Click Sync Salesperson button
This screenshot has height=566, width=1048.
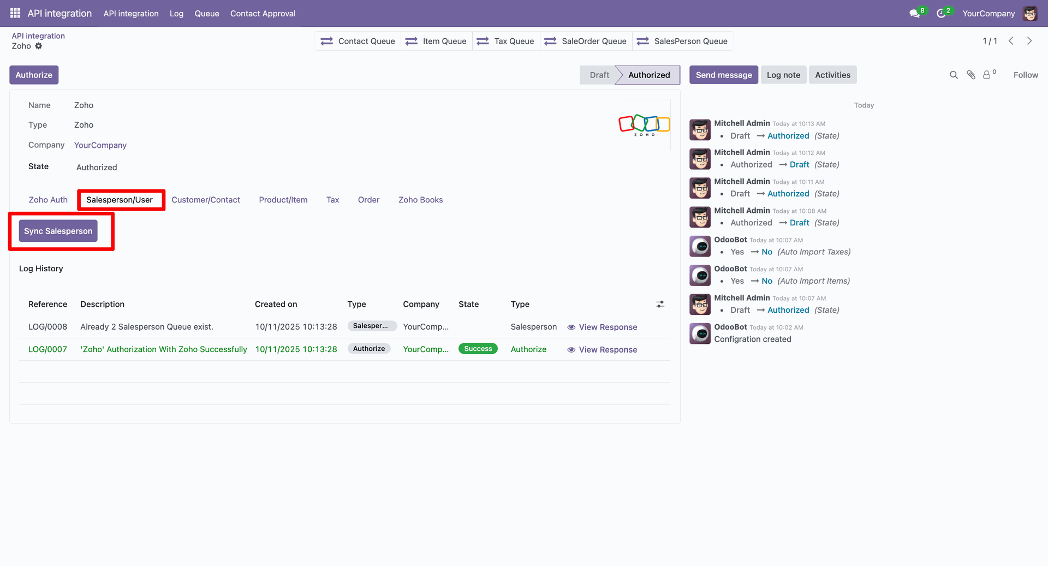coord(58,231)
